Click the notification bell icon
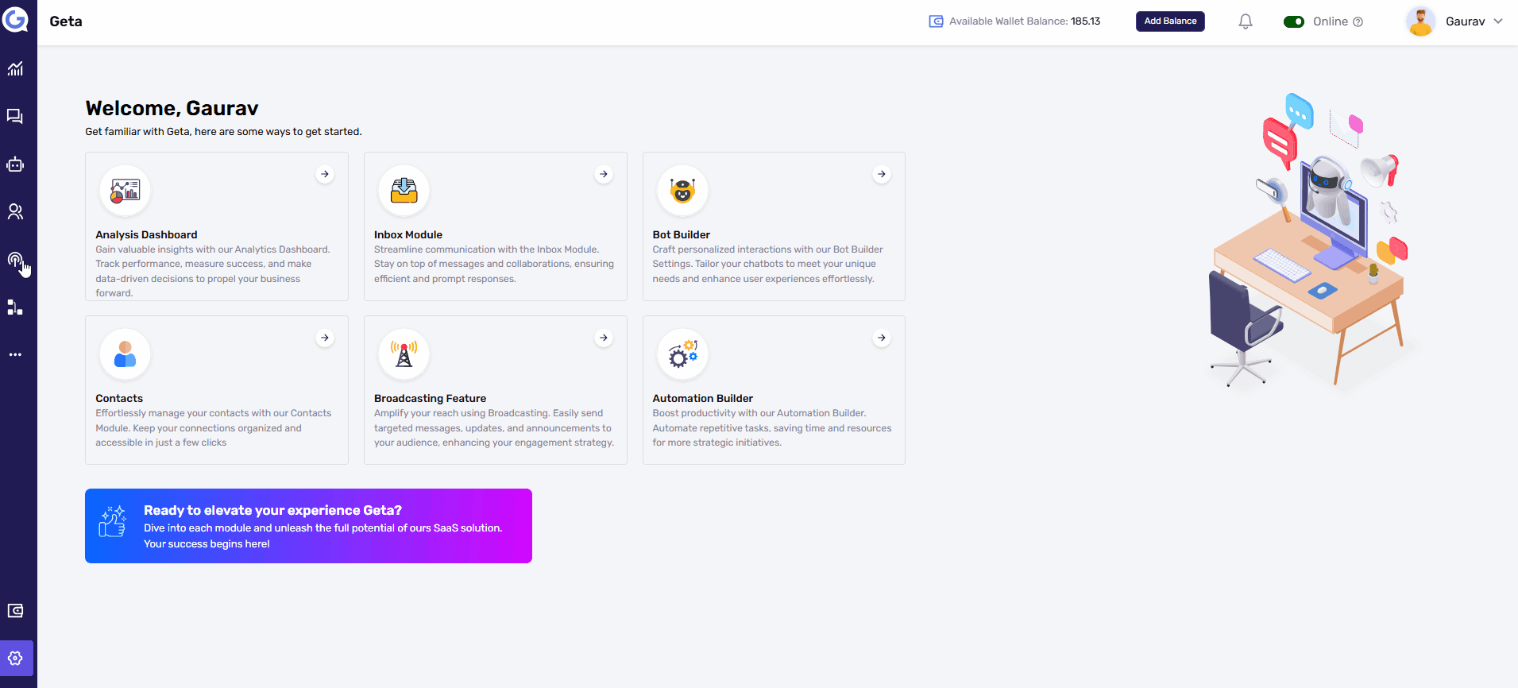This screenshot has height=688, width=1518. point(1246,21)
